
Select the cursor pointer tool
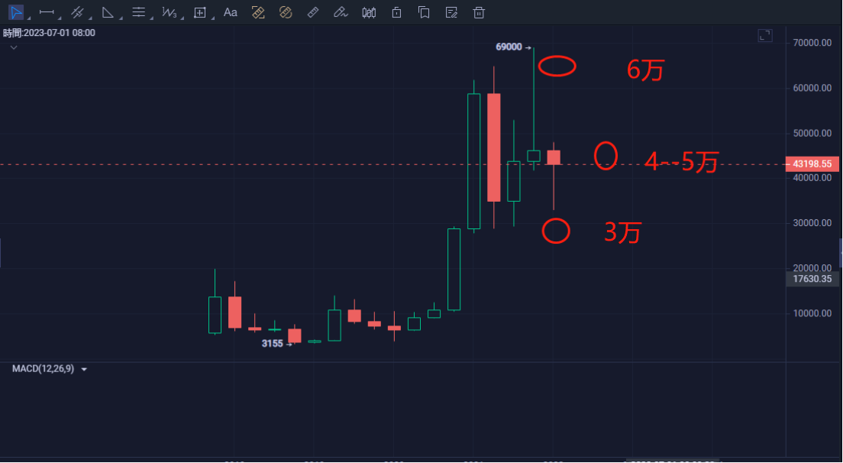pyautogui.click(x=15, y=11)
